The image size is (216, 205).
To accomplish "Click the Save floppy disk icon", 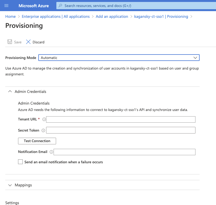I will point(10,42).
